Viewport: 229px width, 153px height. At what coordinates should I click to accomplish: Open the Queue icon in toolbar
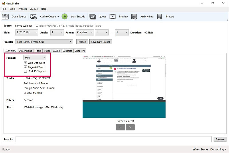tap(92, 17)
